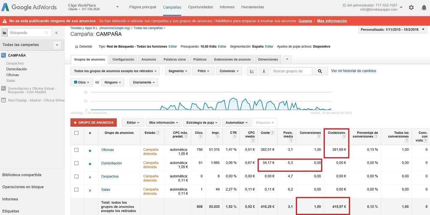Click the download report icon
This screenshot has height=215, width=430.
pyautogui.click(x=264, y=71)
